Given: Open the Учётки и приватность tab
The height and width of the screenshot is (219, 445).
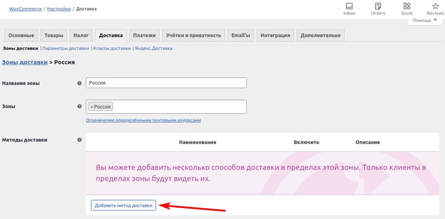Looking at the screenshot, I should tap(194, 36).
